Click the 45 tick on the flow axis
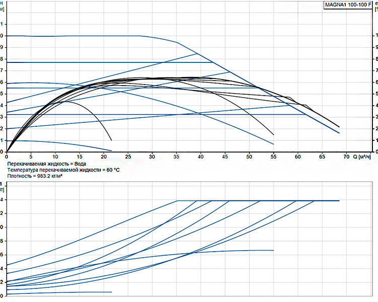 click(225, 157)
